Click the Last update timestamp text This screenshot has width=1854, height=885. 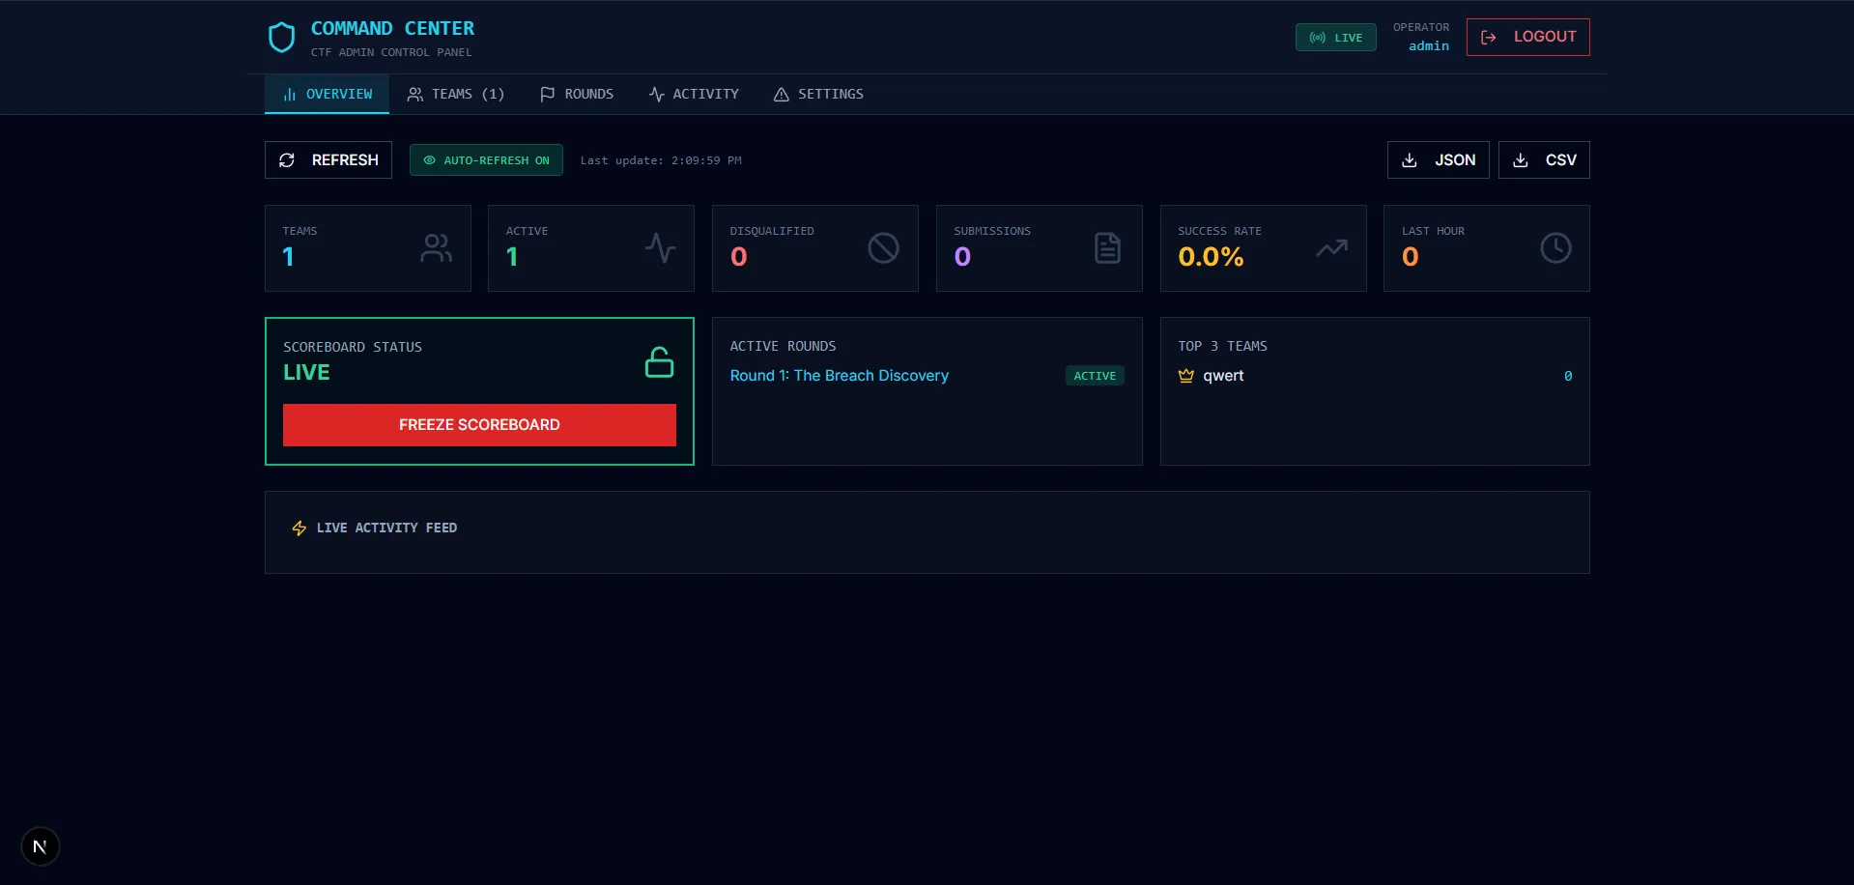[661, 160]
